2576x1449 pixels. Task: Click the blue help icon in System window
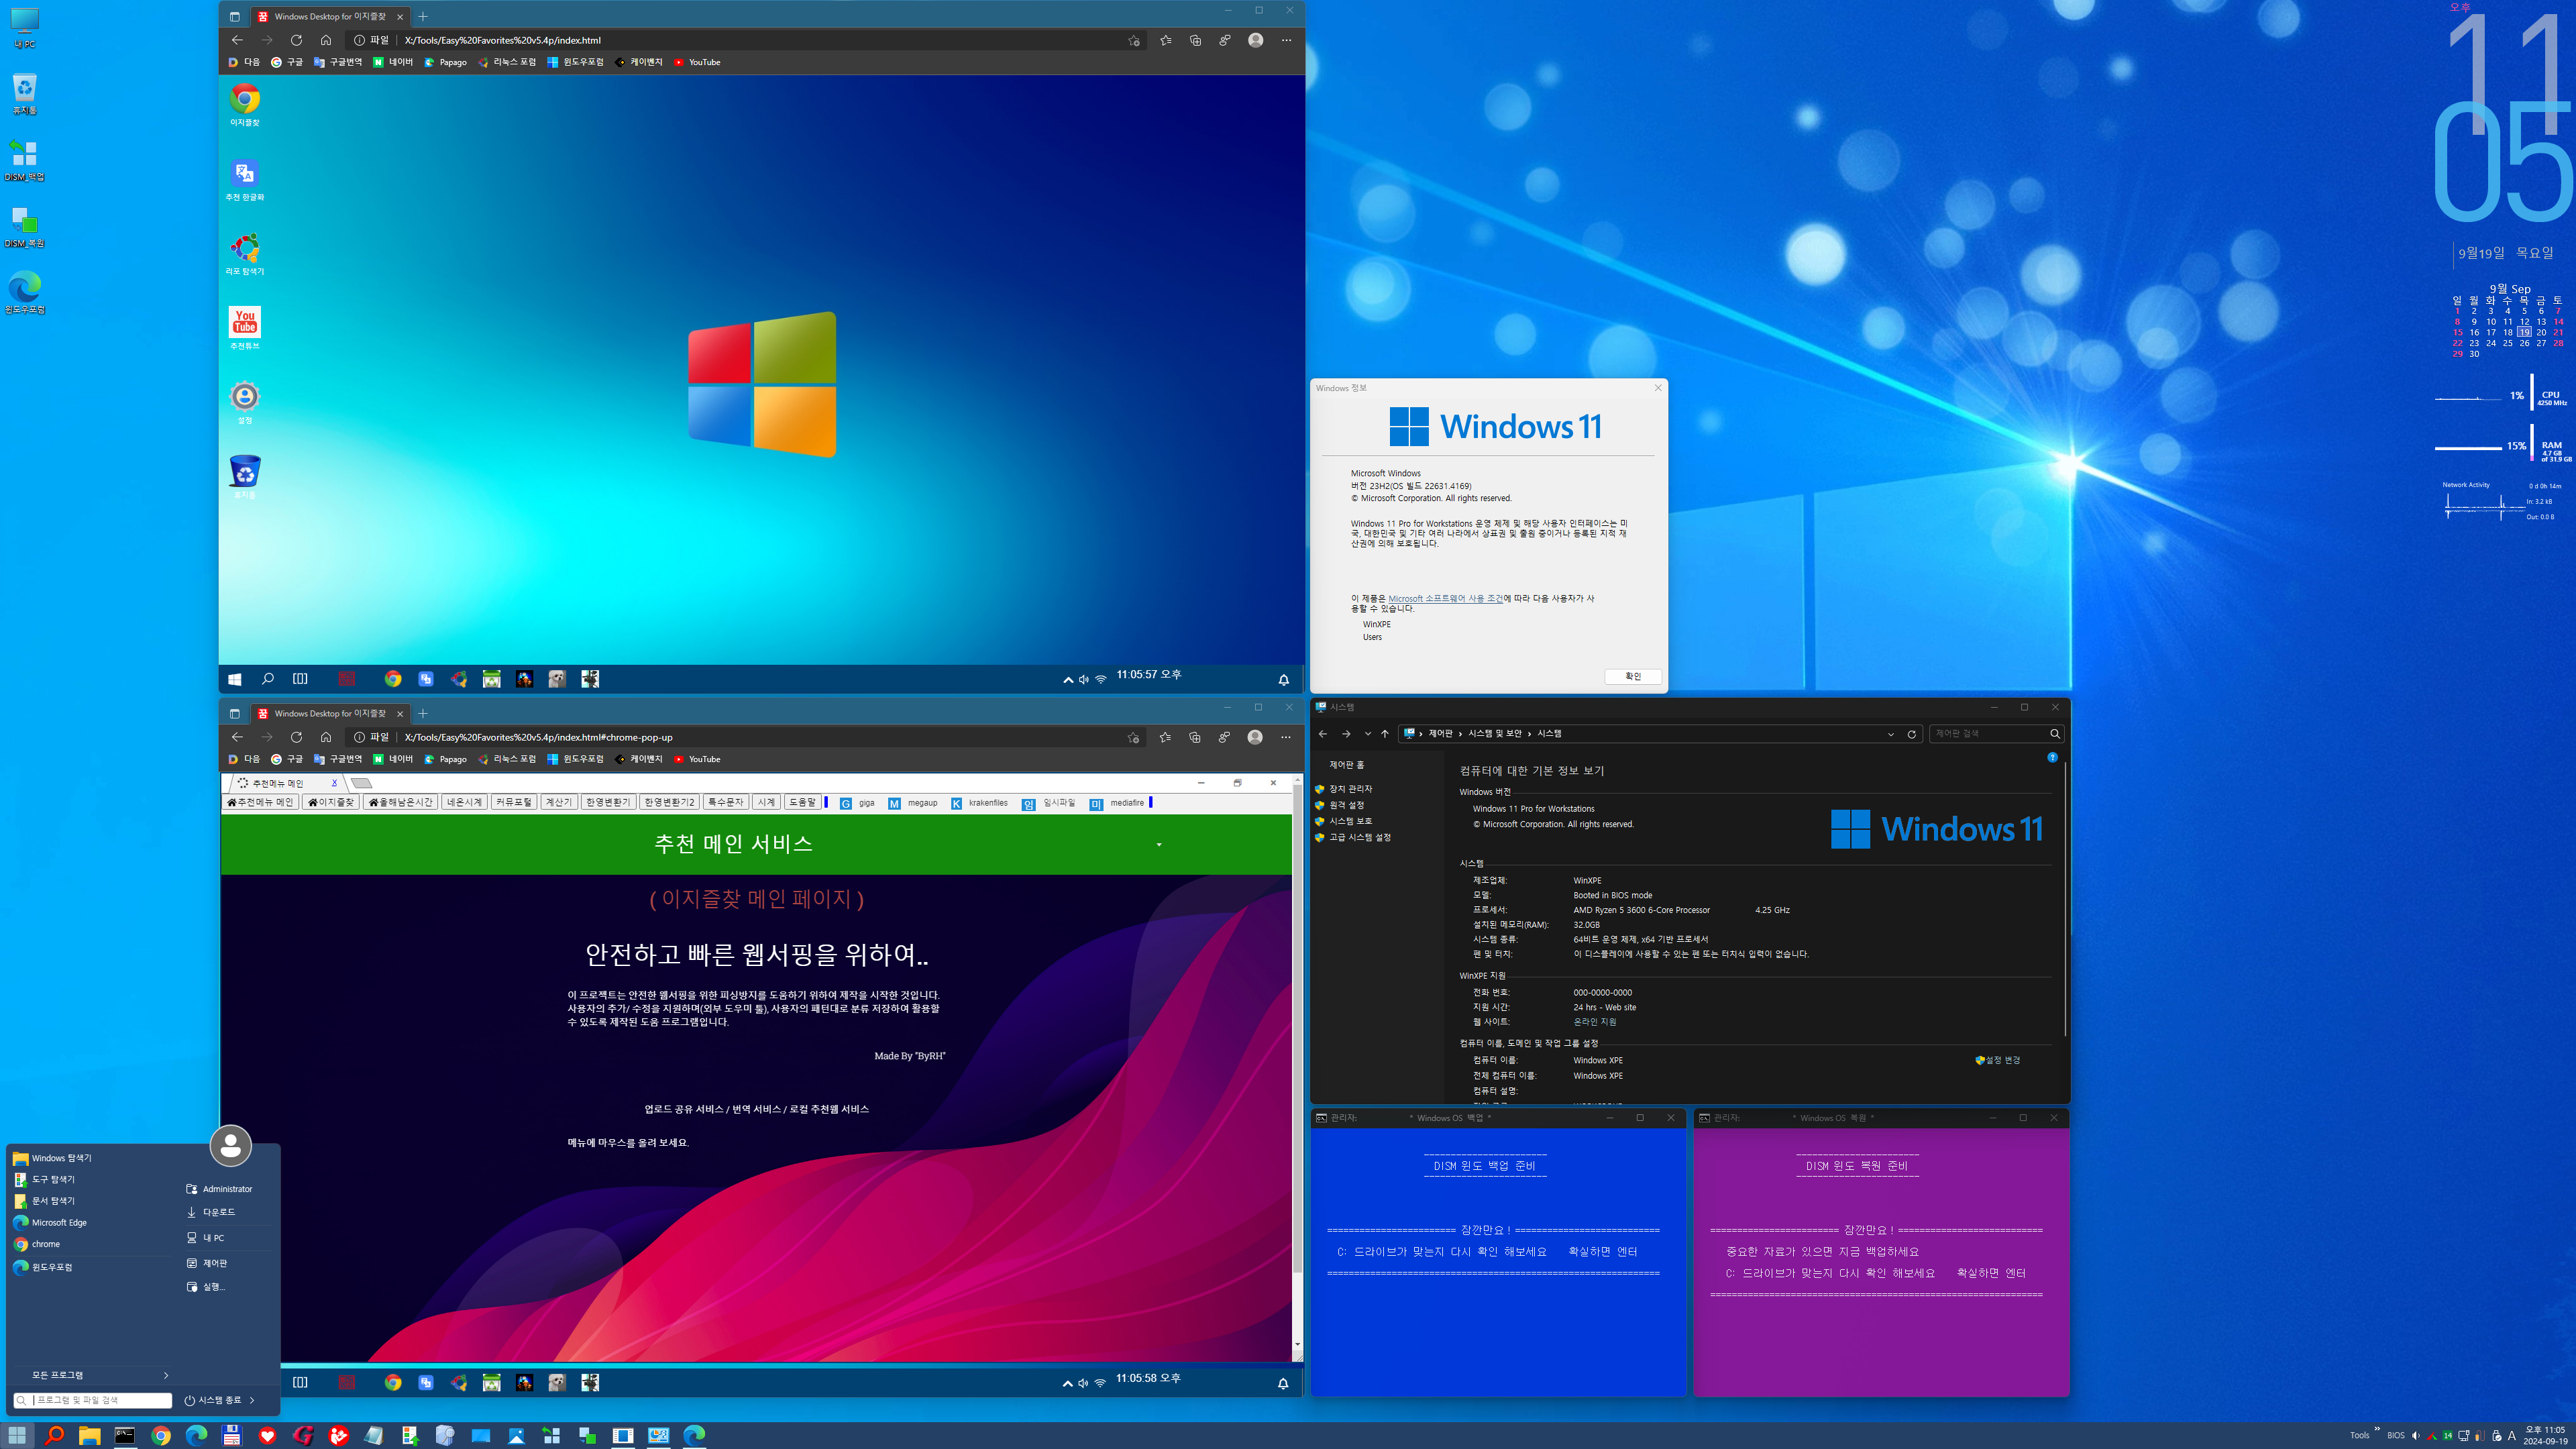pyautogui.click(x=2052, y=757)
